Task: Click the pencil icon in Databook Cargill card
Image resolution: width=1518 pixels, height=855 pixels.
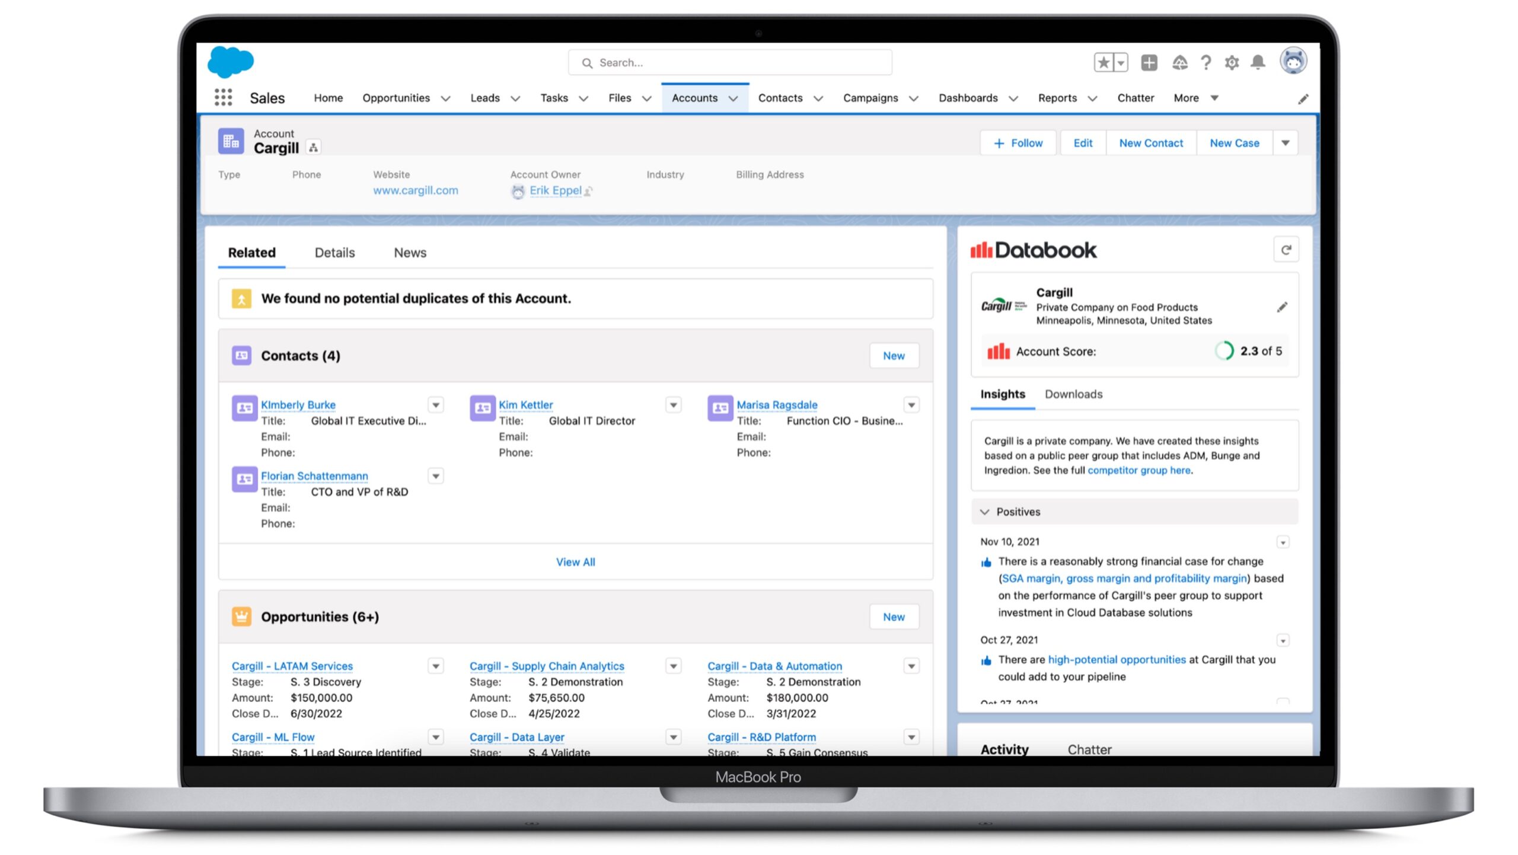Action: (x=1282, y=307)
